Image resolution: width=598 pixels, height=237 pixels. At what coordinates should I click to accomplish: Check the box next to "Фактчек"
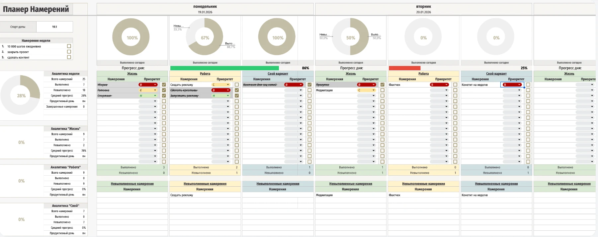click(x=455, y=85)
